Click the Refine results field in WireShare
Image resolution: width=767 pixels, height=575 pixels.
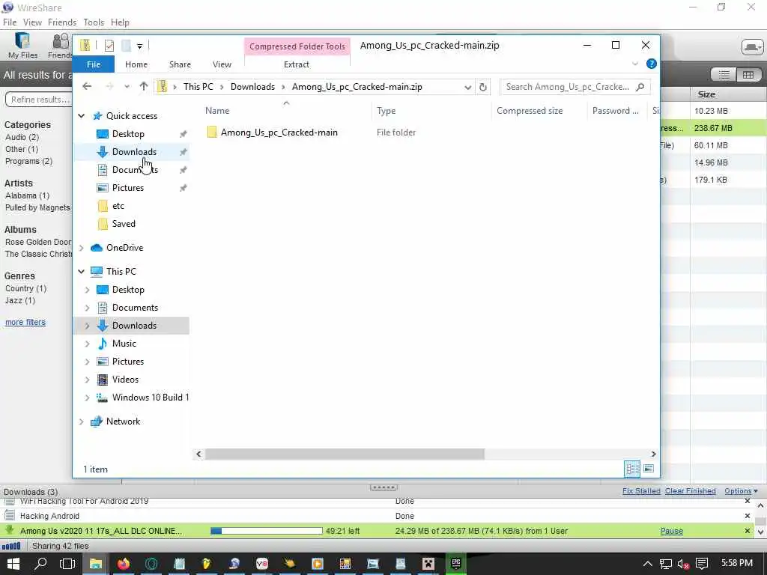coord(38,100)
